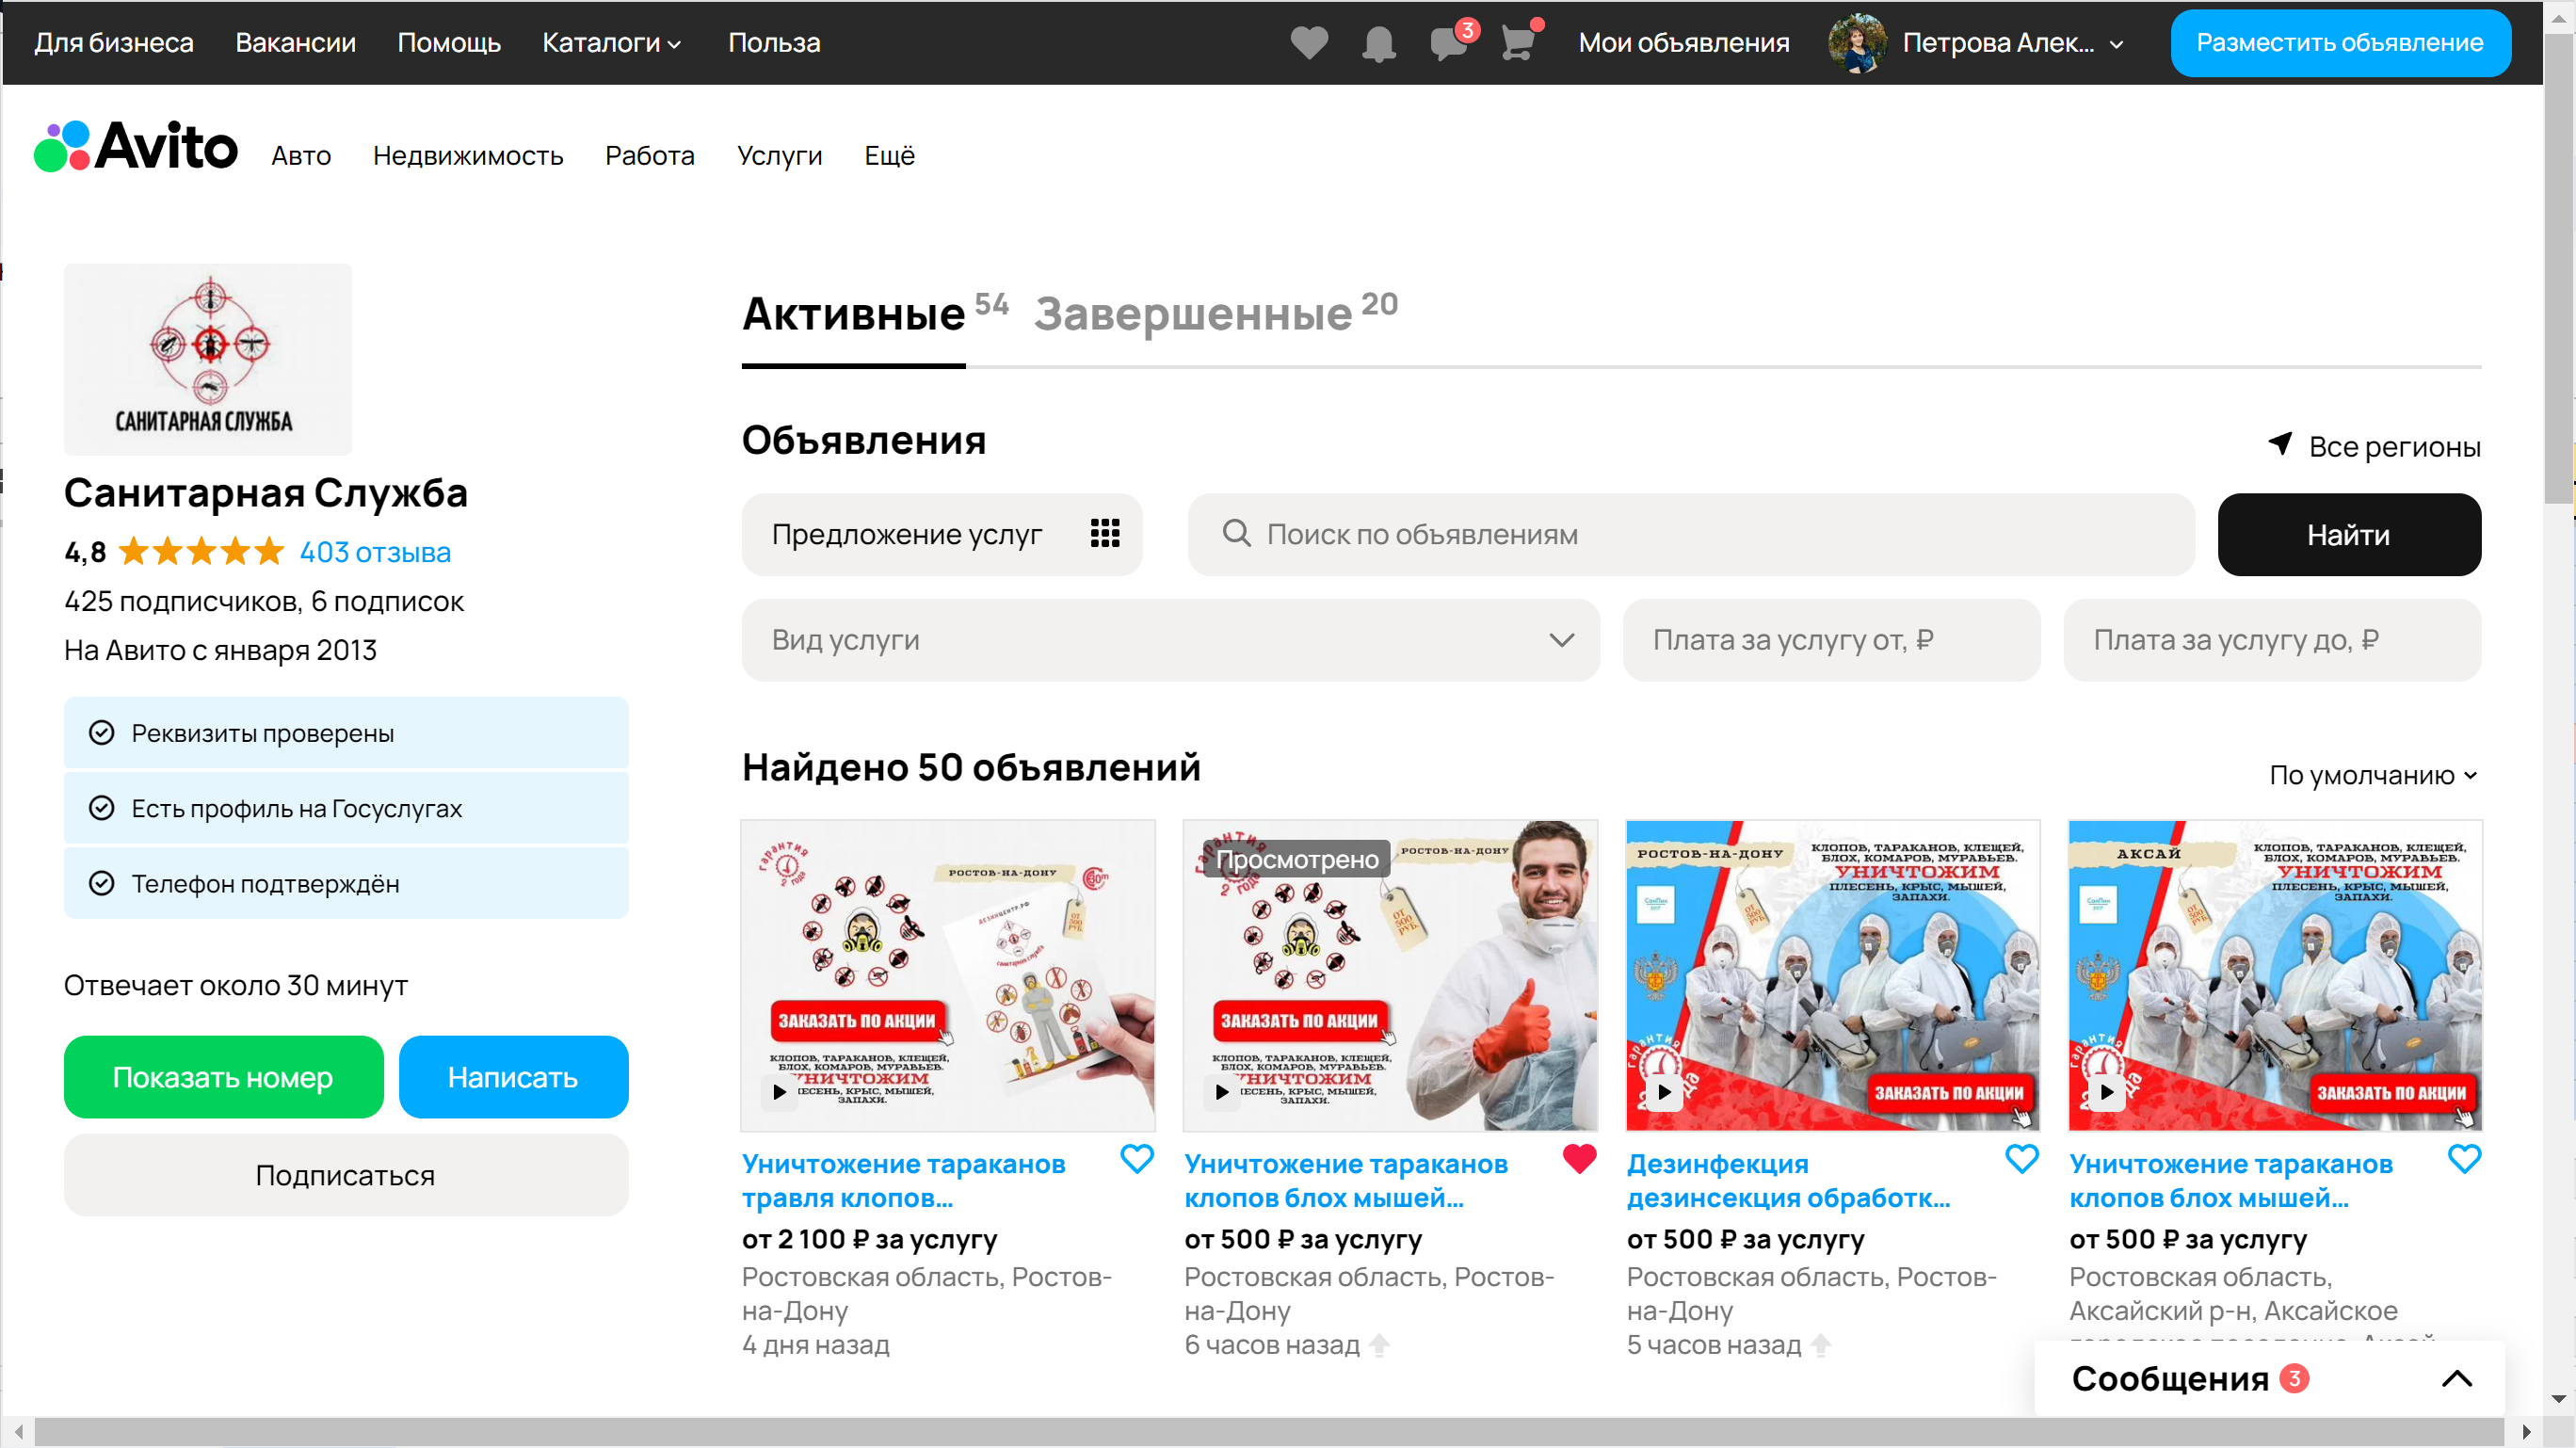Open the По умолчанию sort dropdown
This screenshot has height=1448, width=2576.
click(x=2372, y=775)
